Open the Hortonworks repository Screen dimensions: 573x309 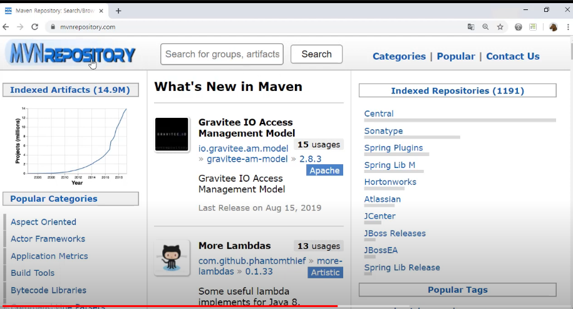tap(390, 182)
